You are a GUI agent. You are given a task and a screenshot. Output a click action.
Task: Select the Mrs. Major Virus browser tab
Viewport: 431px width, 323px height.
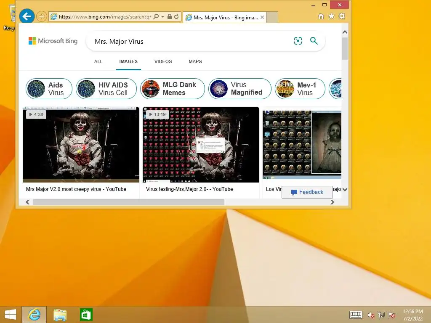[x=225, y=17]
